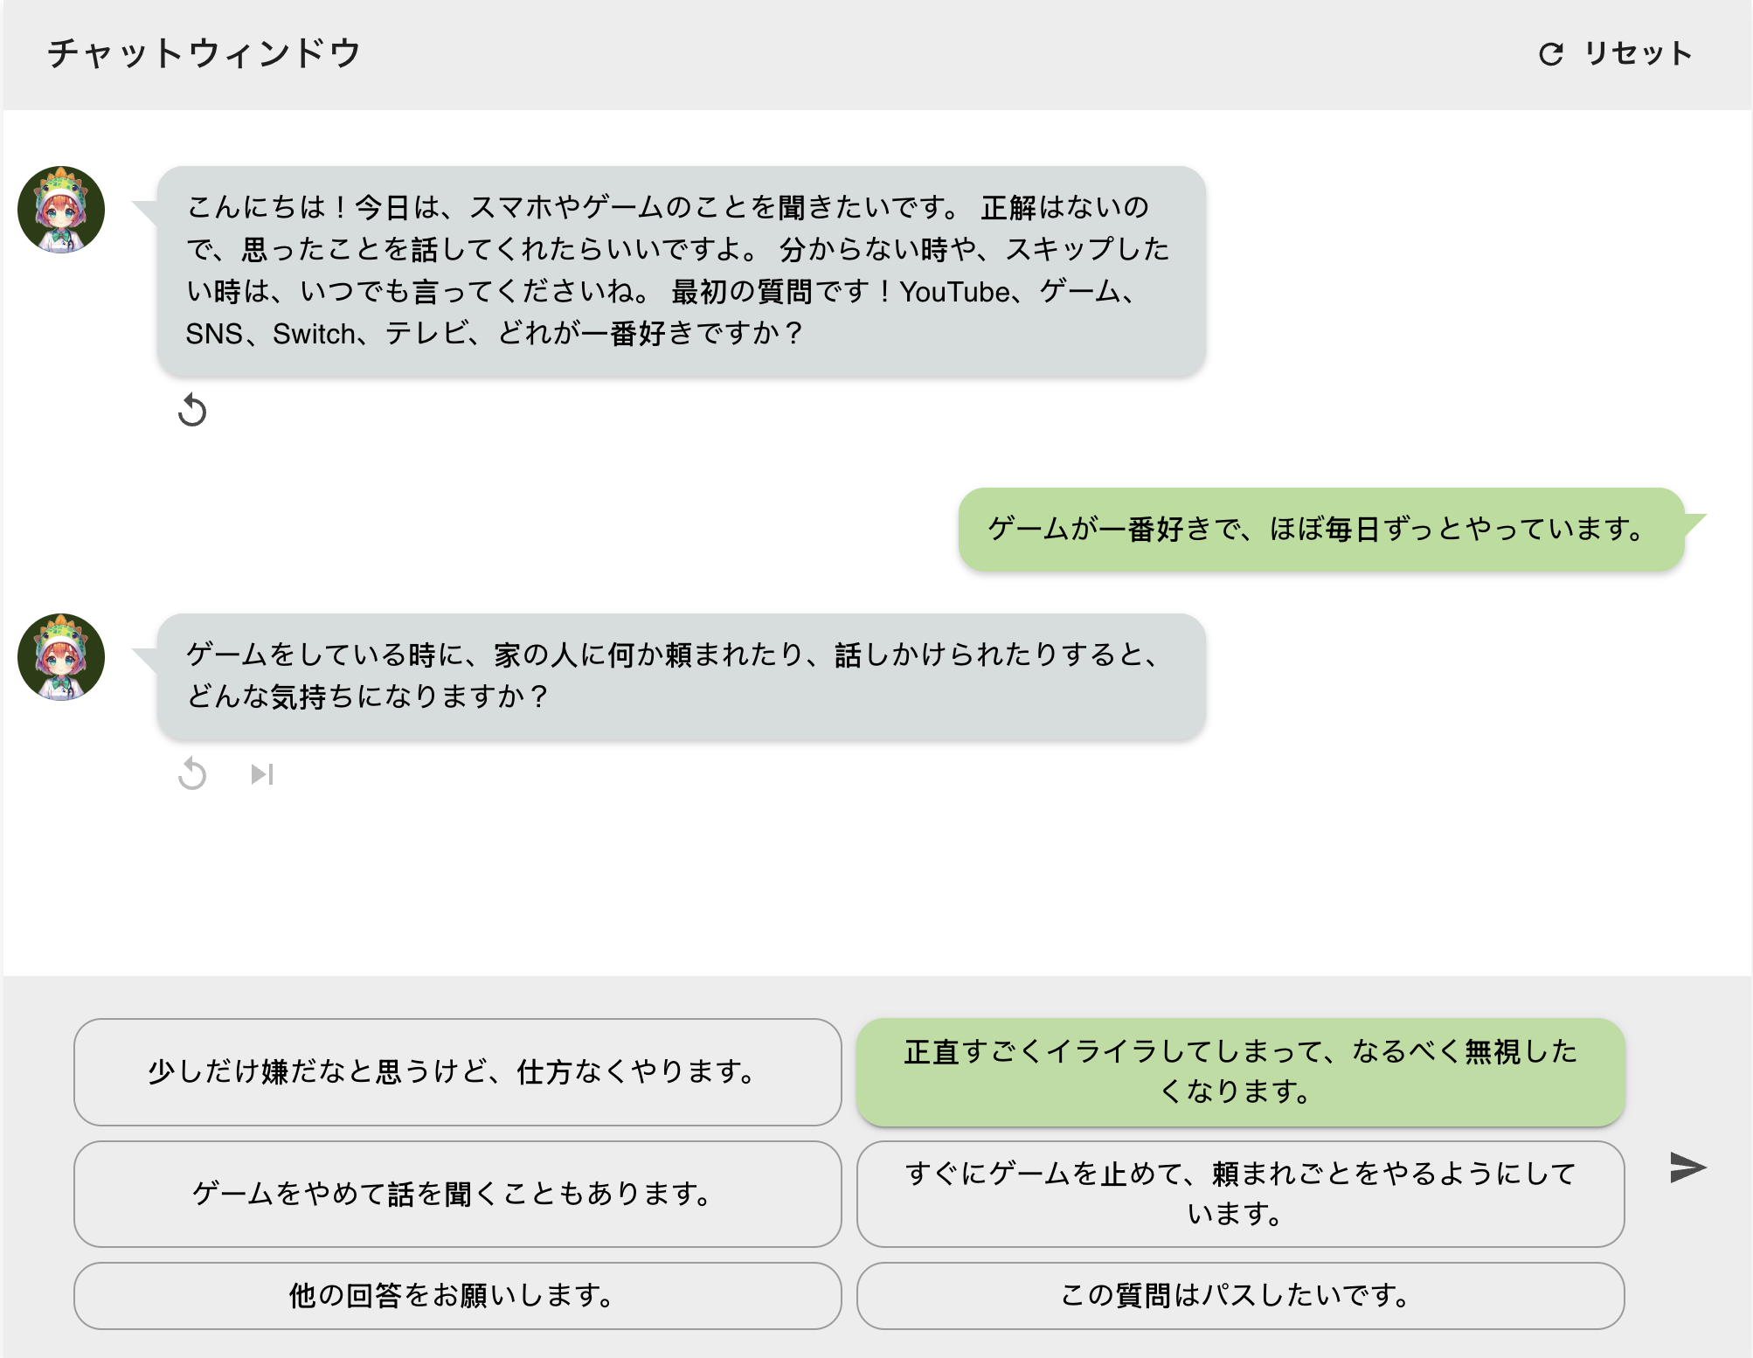
Task: Select answer 少しだけ嫌だなと思うけど、仕方なくやります
Action: click(457, 1071)
